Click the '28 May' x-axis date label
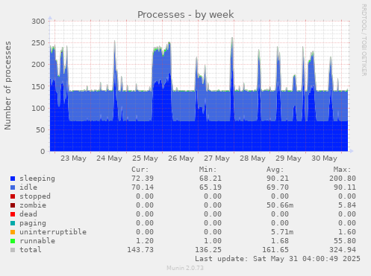Image resolution: width=371 pixels, height=276 pixels. click(252, 158)
